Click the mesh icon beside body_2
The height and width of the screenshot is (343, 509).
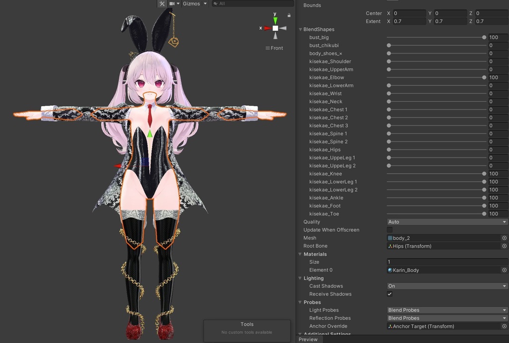(390, 238)
